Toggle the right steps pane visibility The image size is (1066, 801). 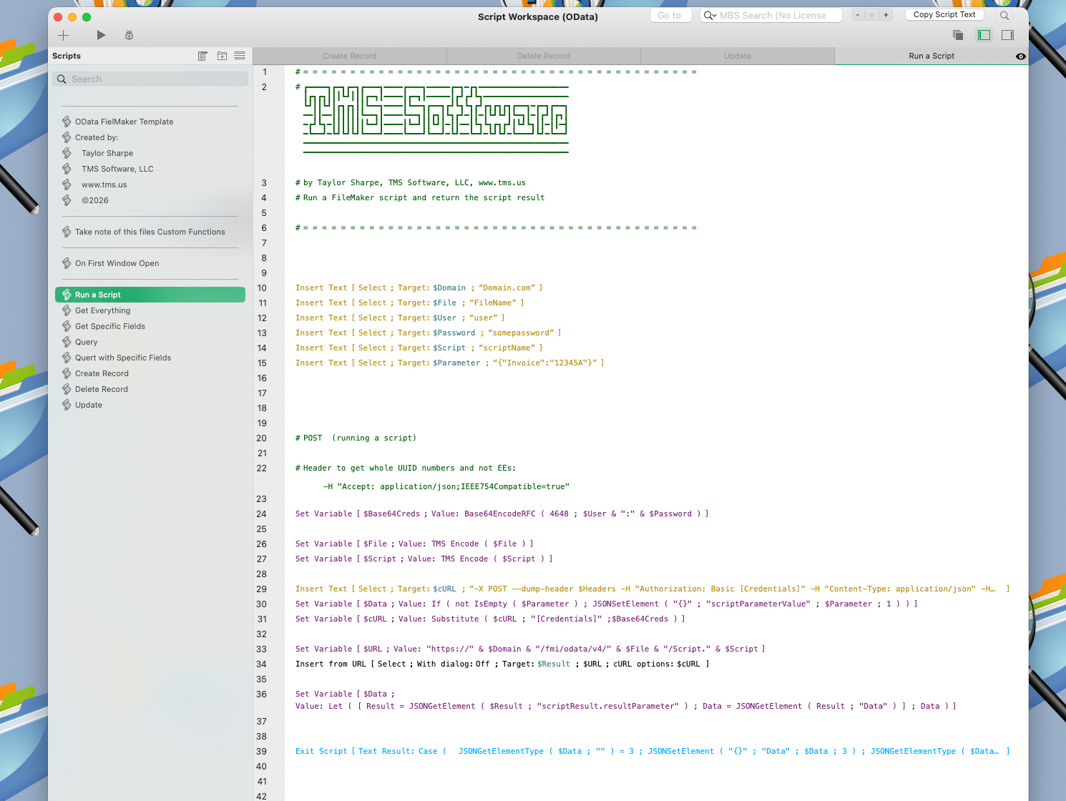[1007, 35]
